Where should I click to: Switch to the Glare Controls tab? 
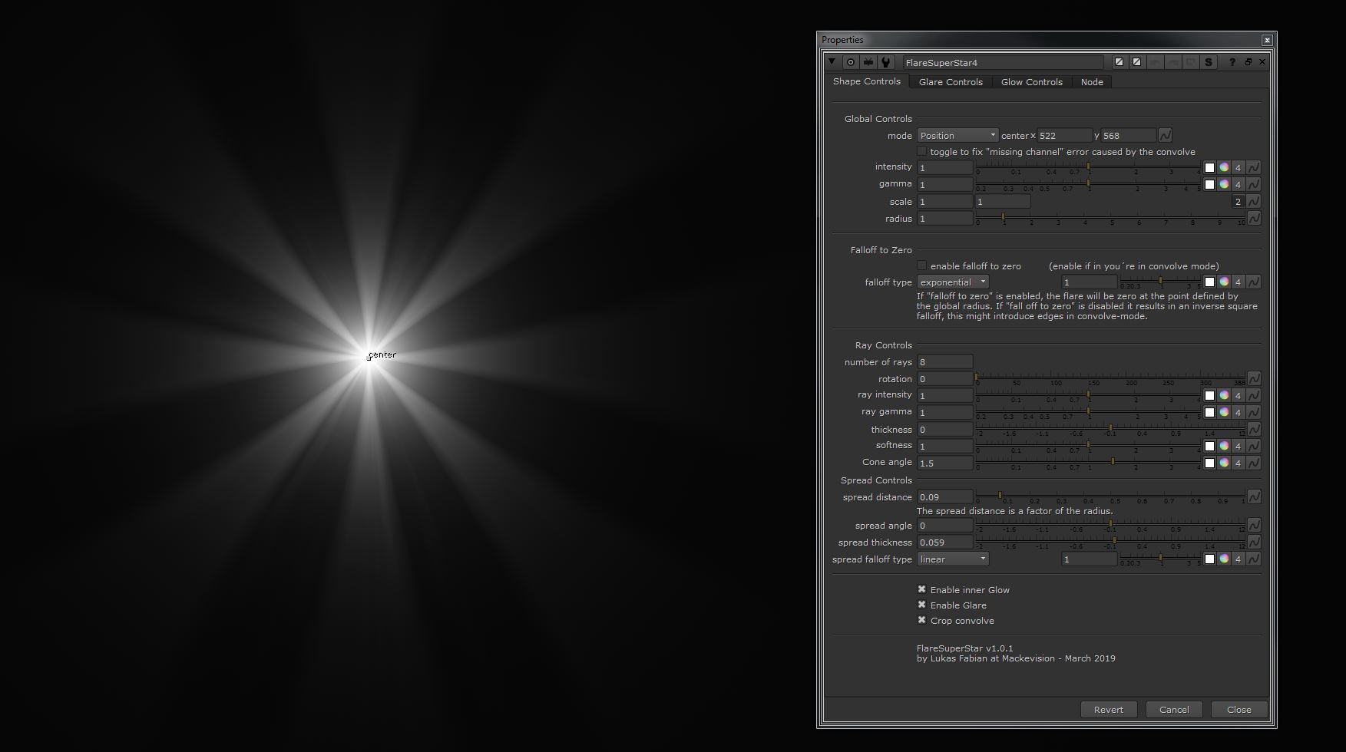point(951,82)
